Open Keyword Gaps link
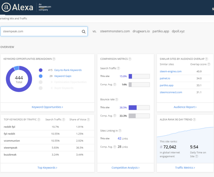 pos(63,76)
